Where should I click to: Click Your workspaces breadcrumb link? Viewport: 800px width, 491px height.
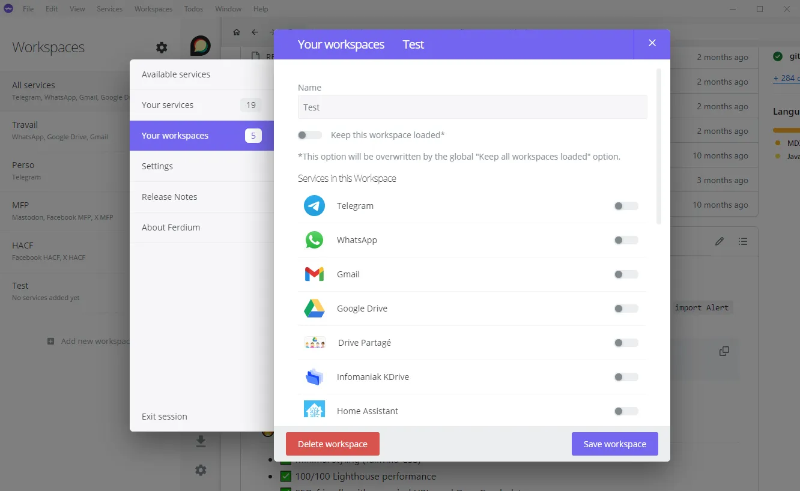point(341,44)
